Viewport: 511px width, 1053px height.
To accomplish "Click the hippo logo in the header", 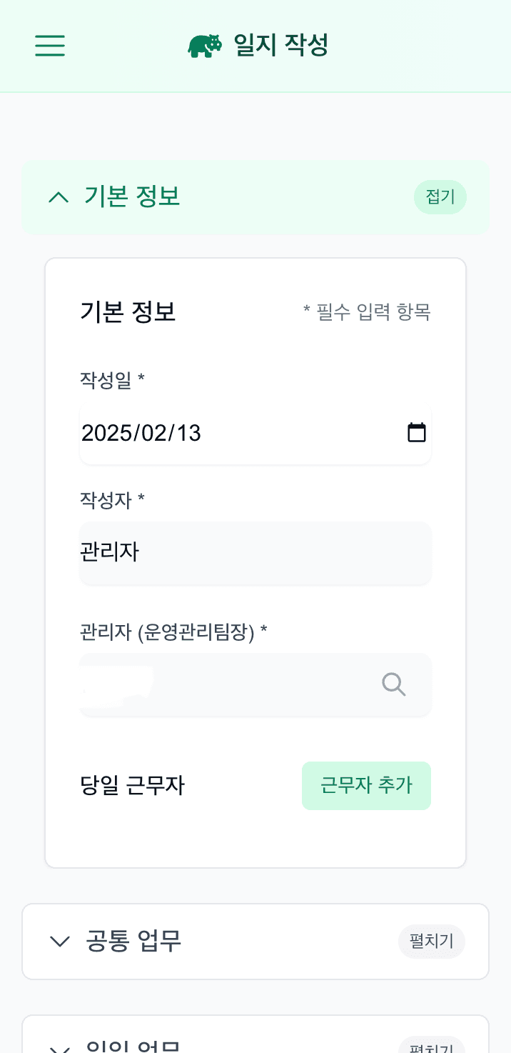I will coord(205,44).
